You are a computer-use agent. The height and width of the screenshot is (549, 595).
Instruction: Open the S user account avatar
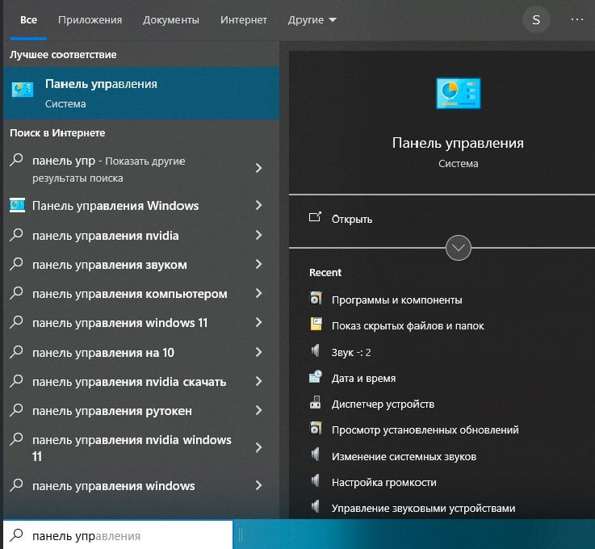point(536,19)
